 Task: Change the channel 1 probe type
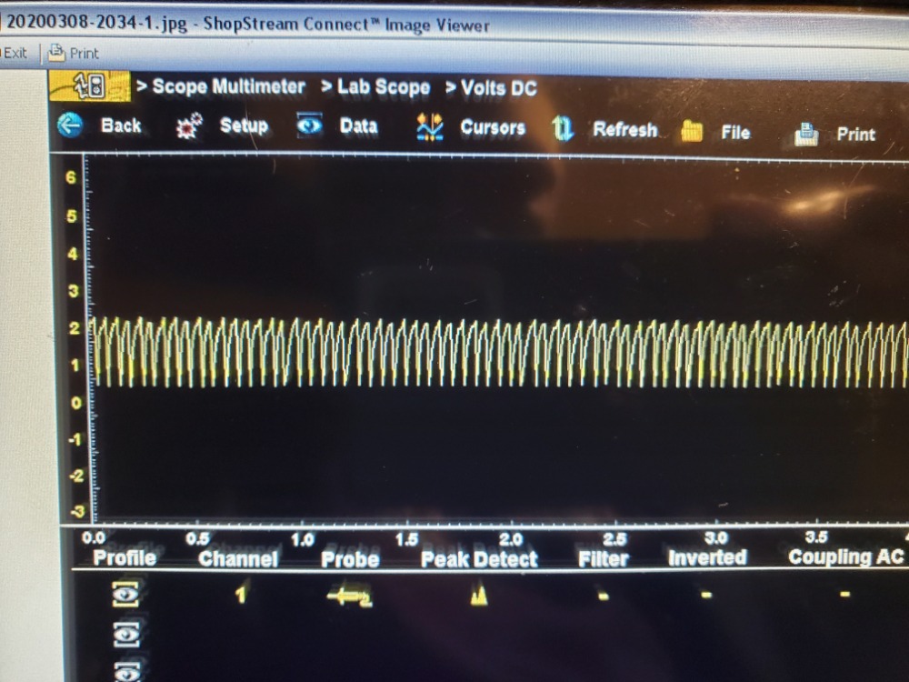click(x=349, y=596)
